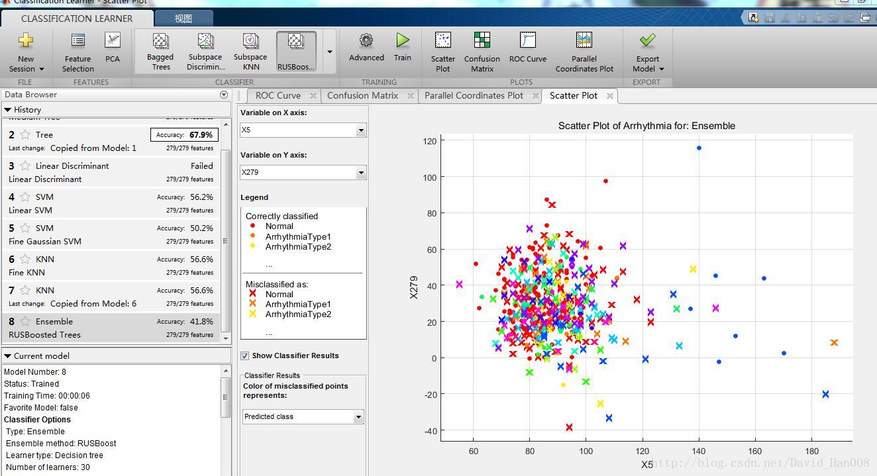Click Train to train the model

(x=403, y=47)
